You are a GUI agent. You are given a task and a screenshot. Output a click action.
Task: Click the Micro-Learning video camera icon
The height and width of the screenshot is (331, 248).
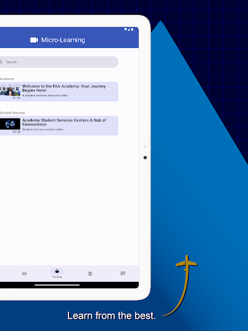(34, 40)
